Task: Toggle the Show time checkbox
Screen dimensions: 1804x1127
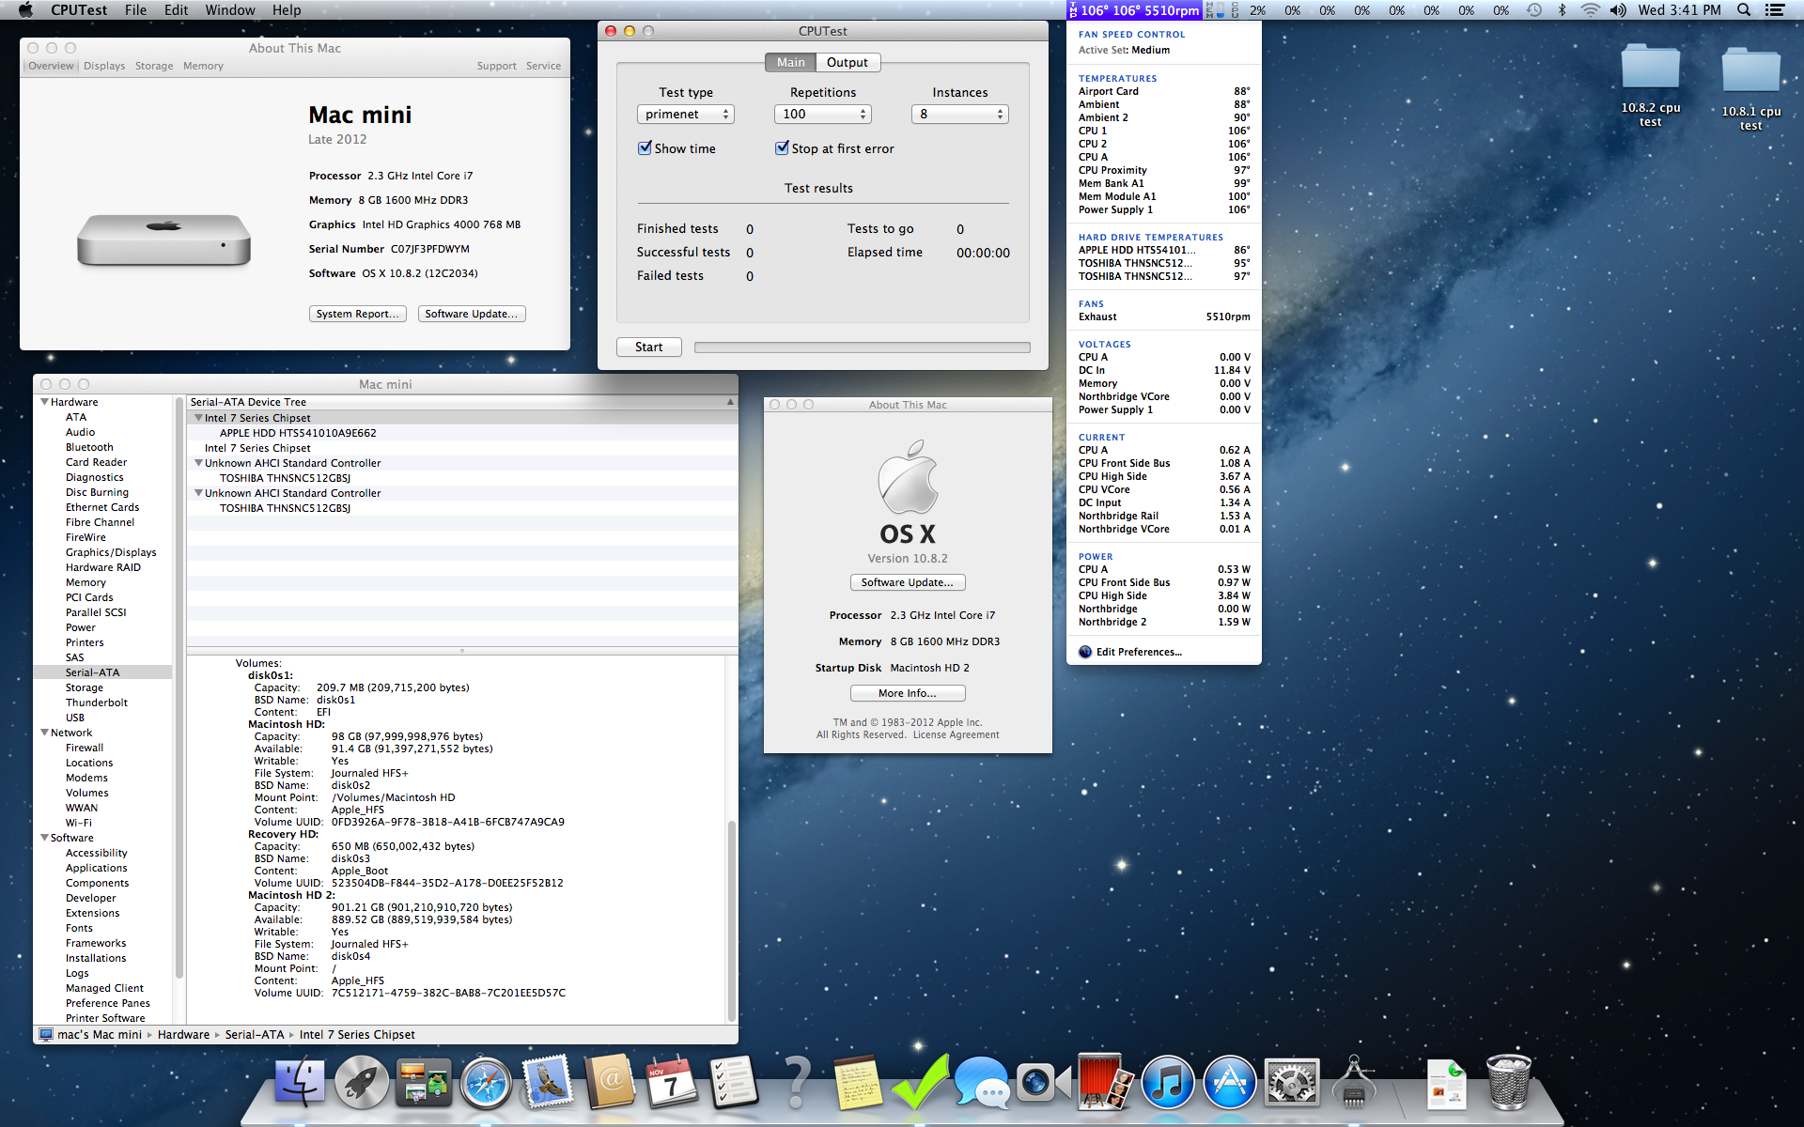Action: pos(645,148)
